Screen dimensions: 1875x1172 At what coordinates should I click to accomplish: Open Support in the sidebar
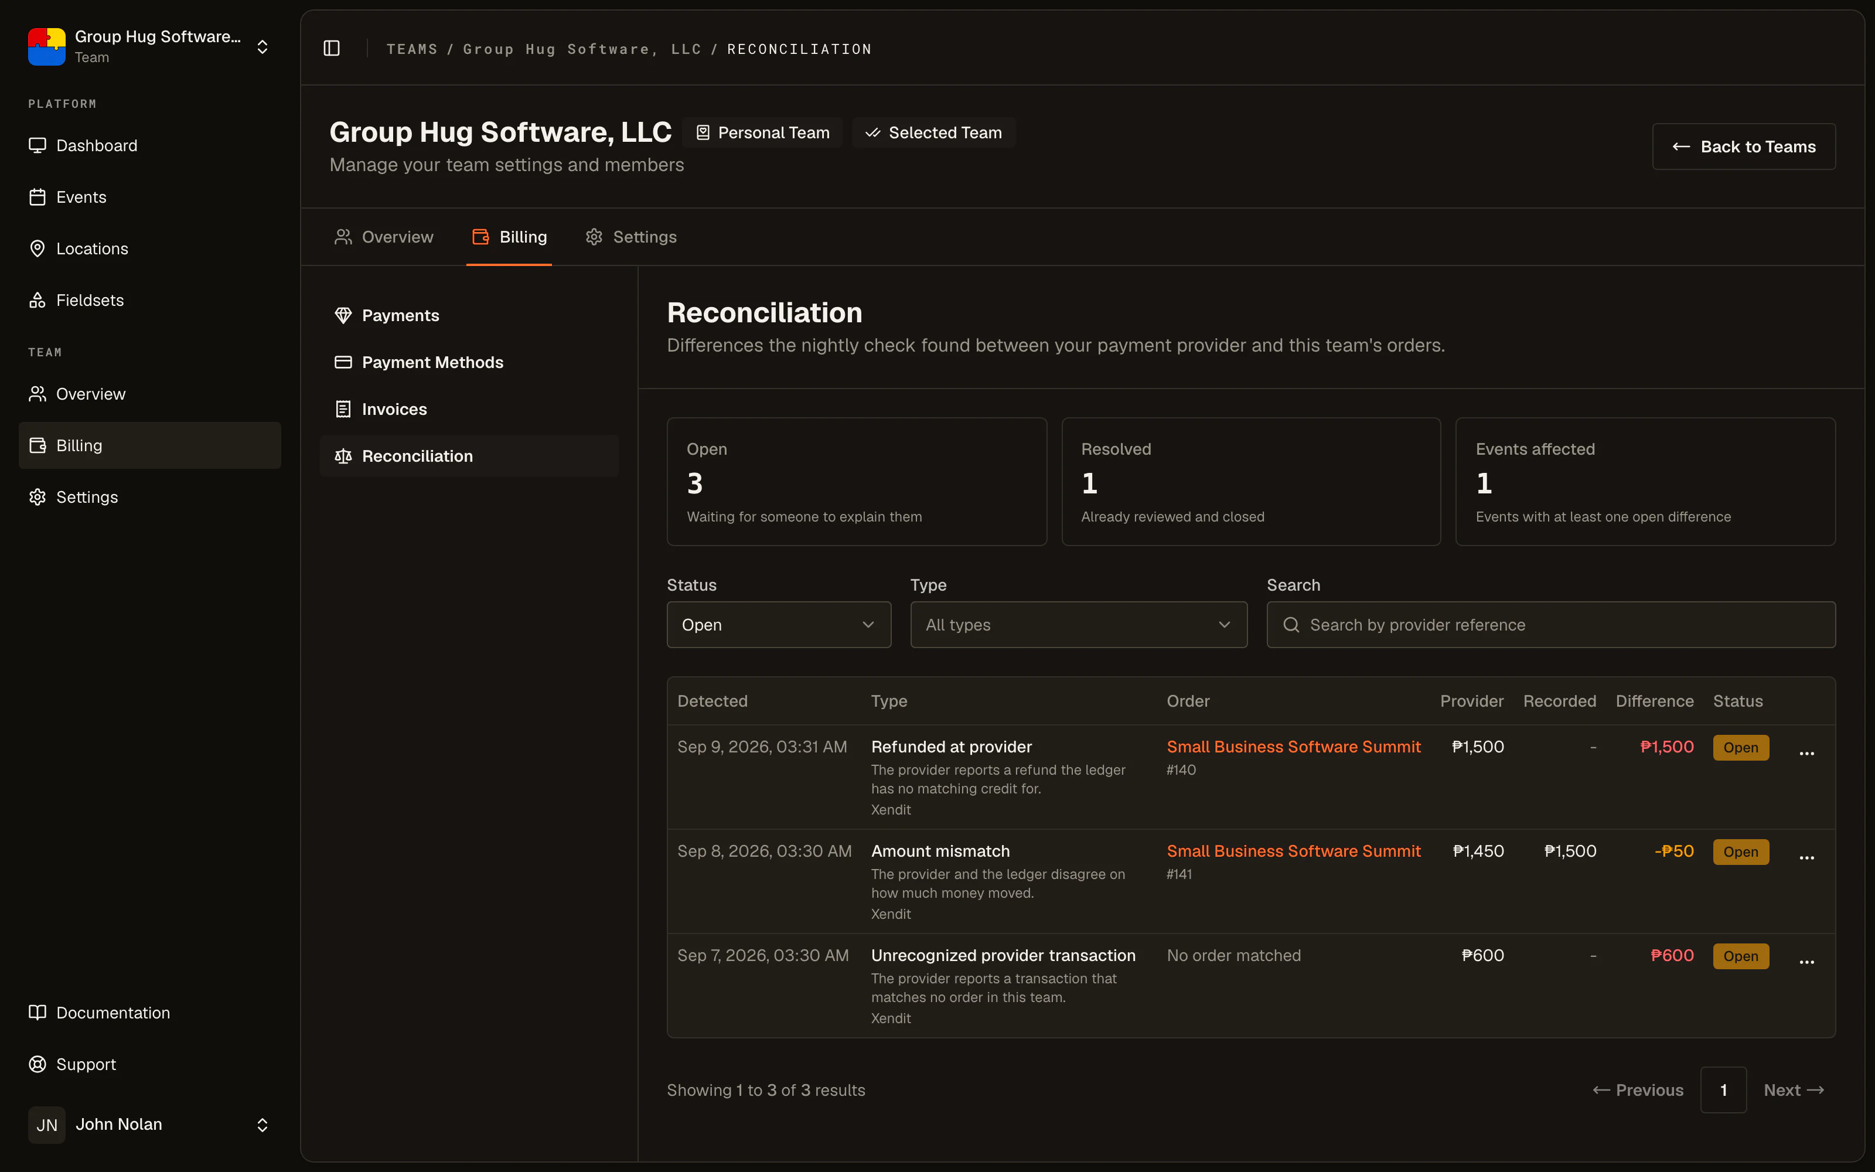[149, 1064]
